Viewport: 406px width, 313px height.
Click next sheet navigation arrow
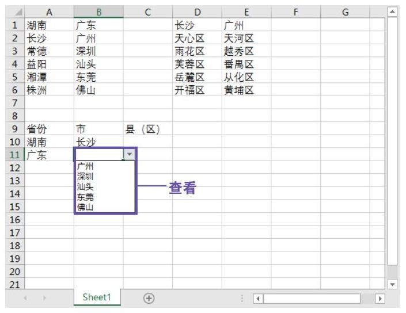44,298
